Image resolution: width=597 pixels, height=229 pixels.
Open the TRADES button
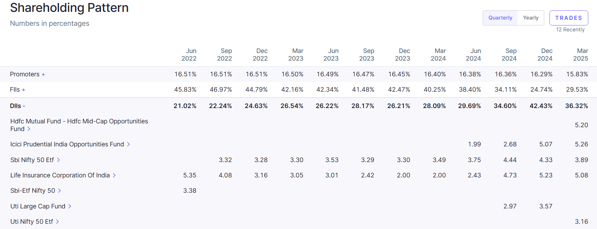(568, 18)
